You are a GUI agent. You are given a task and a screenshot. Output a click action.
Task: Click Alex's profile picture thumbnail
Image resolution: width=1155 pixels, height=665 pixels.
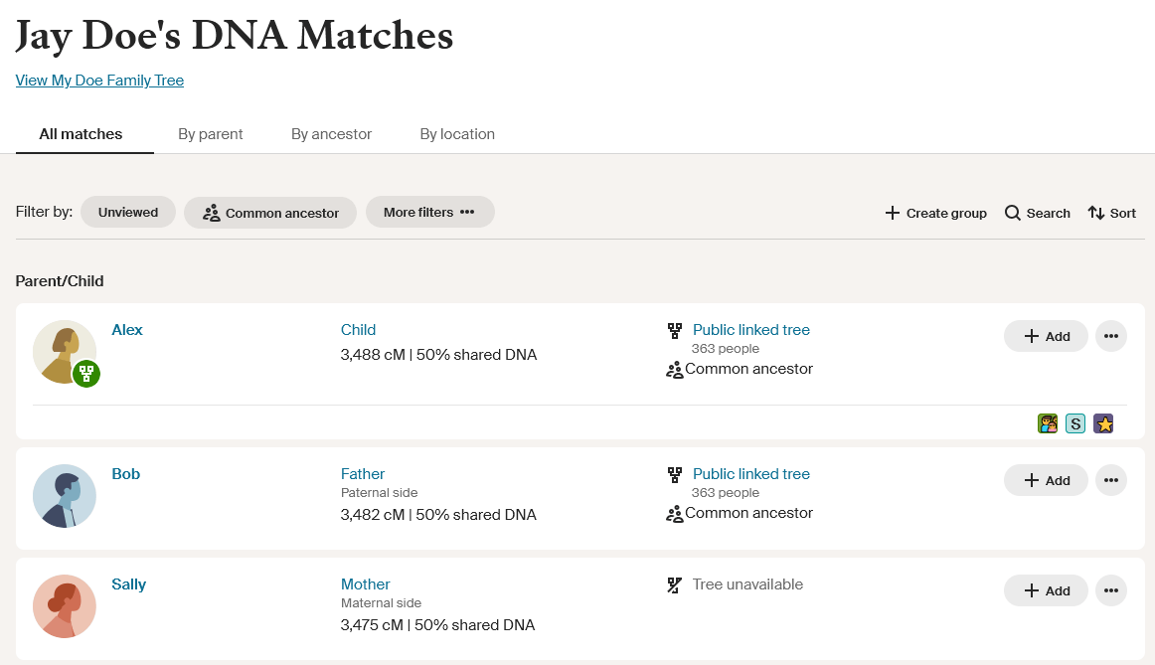[x=65, y=351]
